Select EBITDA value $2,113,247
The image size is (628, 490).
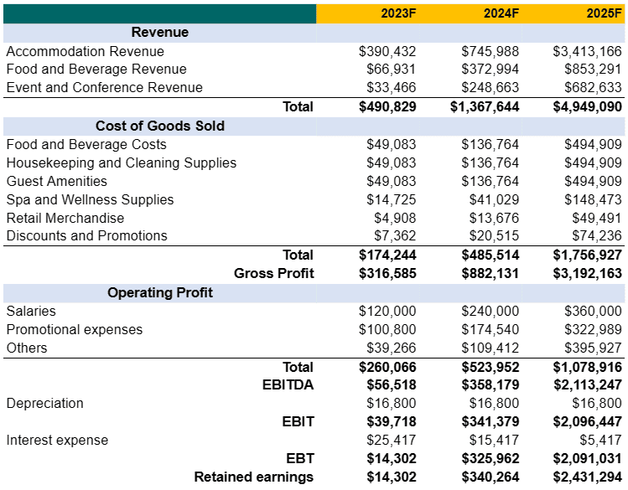(x=587, y=384)
